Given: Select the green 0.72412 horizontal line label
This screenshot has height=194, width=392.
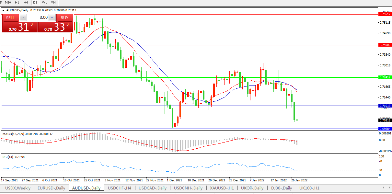Looking at the screenshot, I should pos(385,77).
